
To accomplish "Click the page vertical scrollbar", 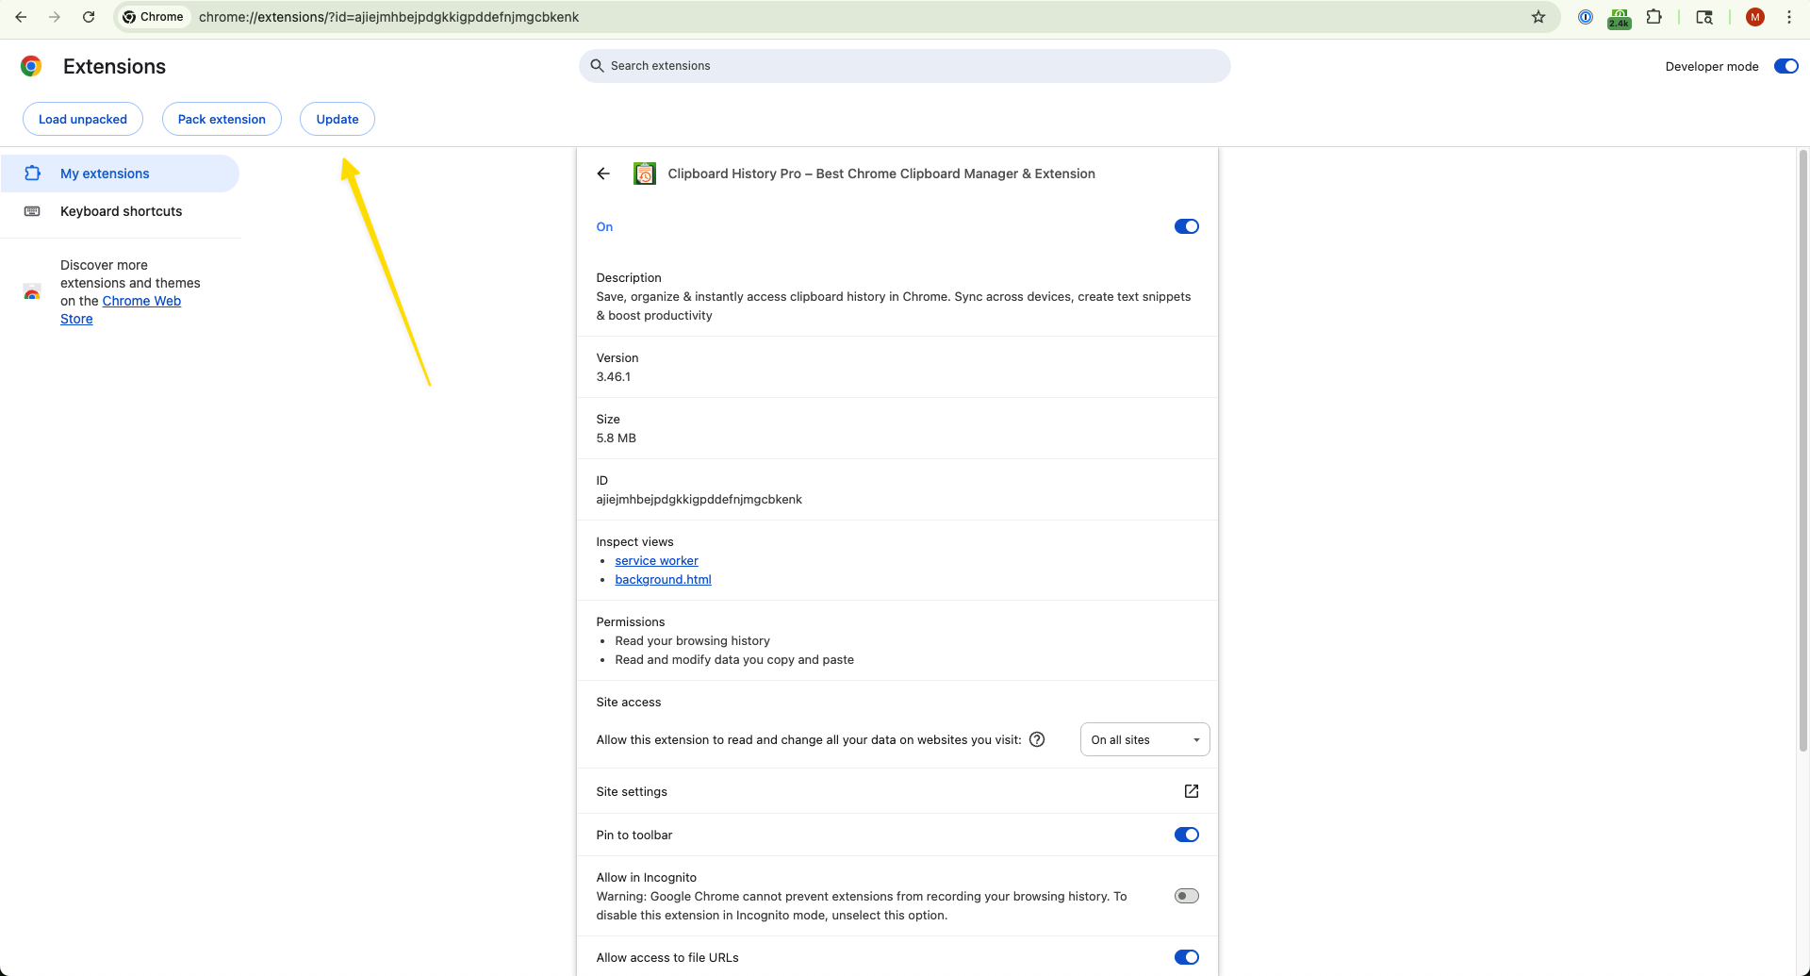I will click(x=1802, y=451).
